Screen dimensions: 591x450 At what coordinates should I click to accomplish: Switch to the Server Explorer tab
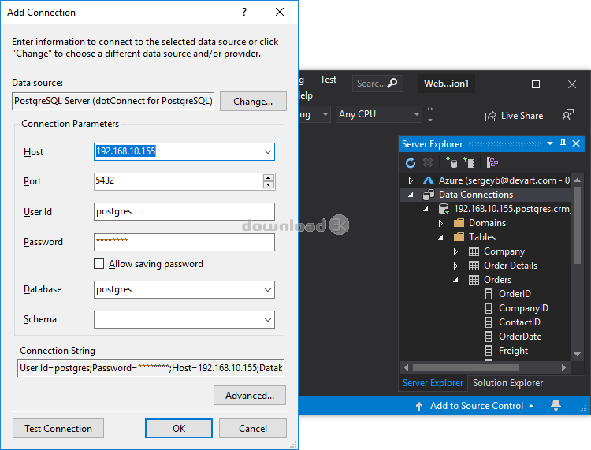tap(433, 383)
